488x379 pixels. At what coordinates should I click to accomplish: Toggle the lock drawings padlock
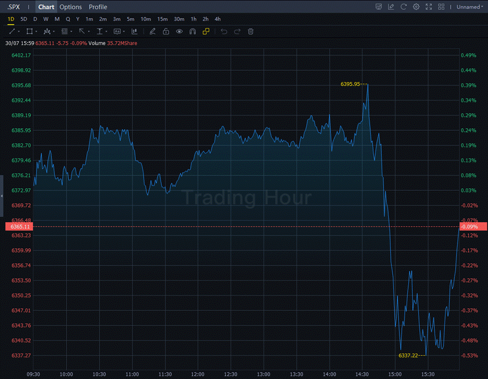tap(166, 31)
